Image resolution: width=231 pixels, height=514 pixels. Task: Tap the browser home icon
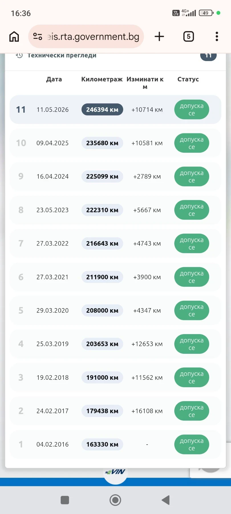(14, 37)
